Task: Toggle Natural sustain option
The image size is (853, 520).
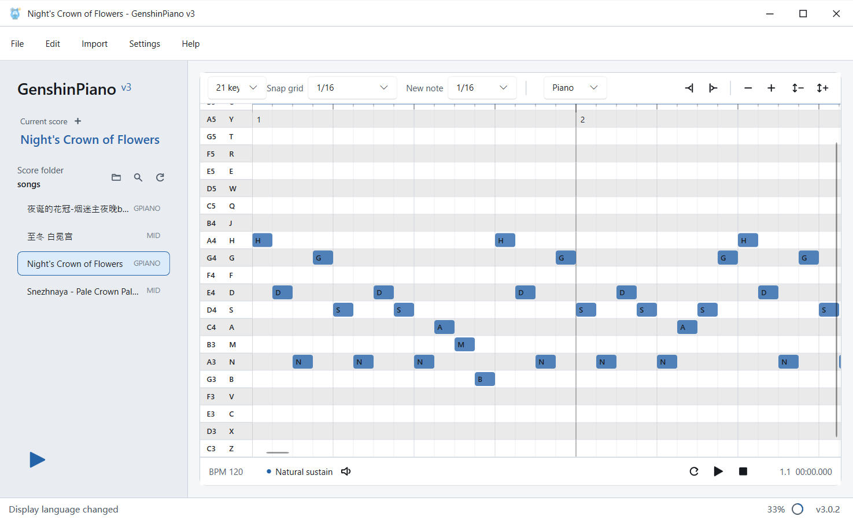Action: point(300,472)
